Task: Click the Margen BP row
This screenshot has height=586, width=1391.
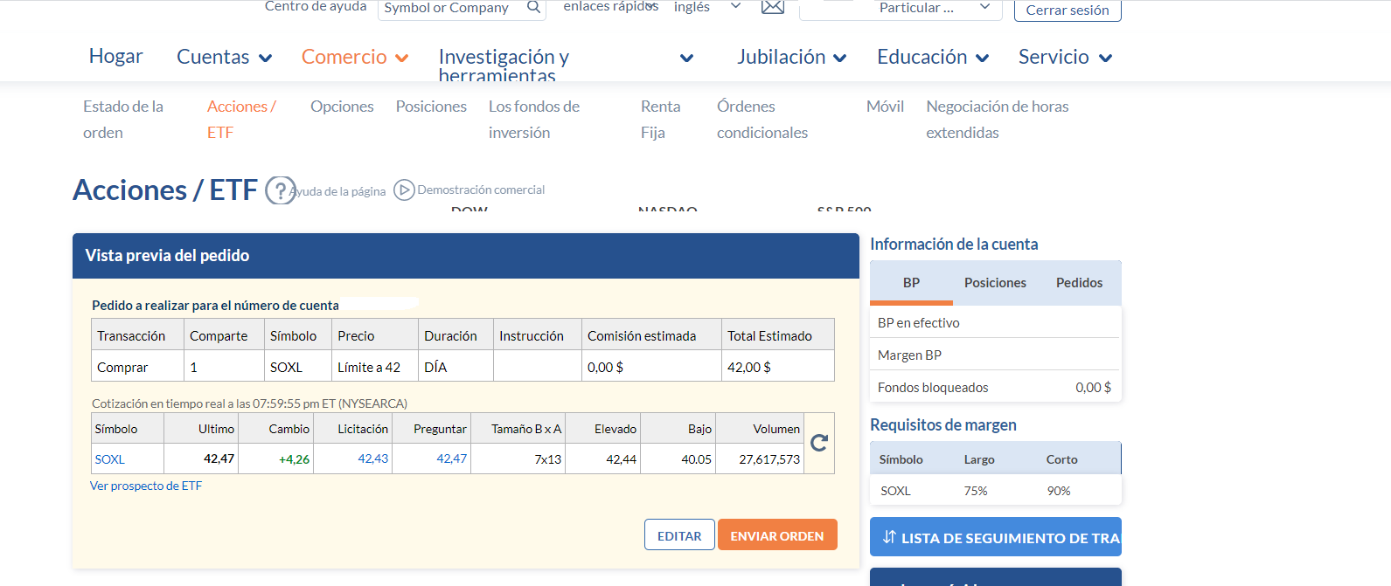Action: 996,355
